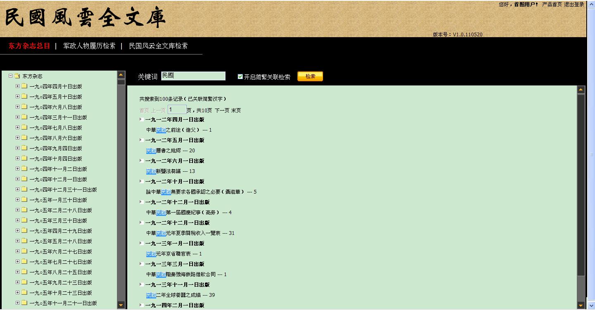Click folder icon beside 一九○四年四月十日出版
Viewport: 595px width, 310px height.
pos(24,86)
